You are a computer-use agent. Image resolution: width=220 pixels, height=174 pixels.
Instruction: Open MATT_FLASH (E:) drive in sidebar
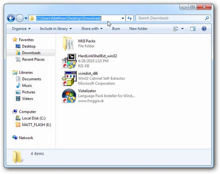coord(33,125)
